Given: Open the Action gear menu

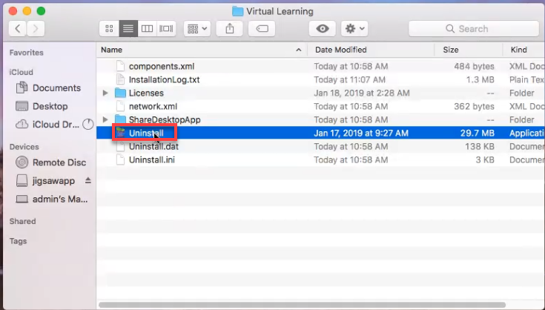Looking at the screenshot, I should 354,28.
